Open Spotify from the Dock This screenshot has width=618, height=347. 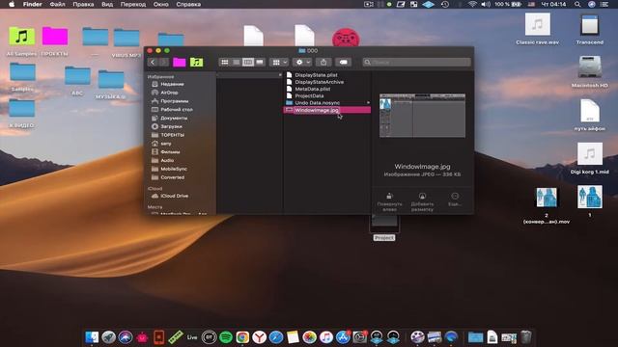click(226, 337)
